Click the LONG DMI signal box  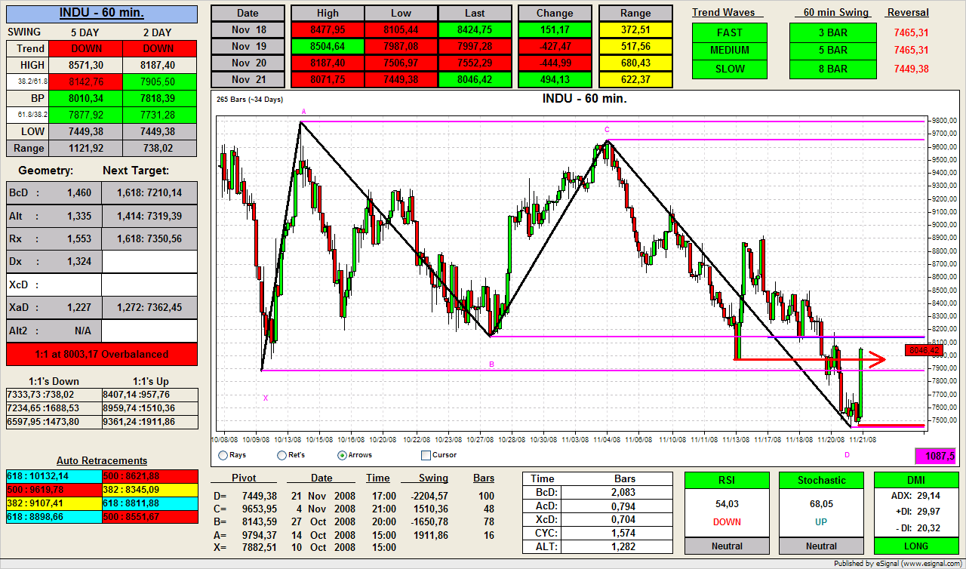(915, 546)
